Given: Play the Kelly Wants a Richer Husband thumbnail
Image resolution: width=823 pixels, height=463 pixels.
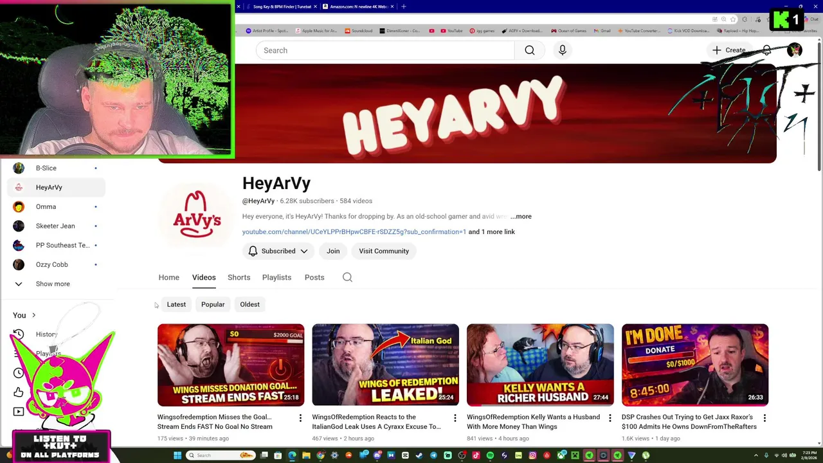Looking at the screenshot, I should tap(540, 365).
